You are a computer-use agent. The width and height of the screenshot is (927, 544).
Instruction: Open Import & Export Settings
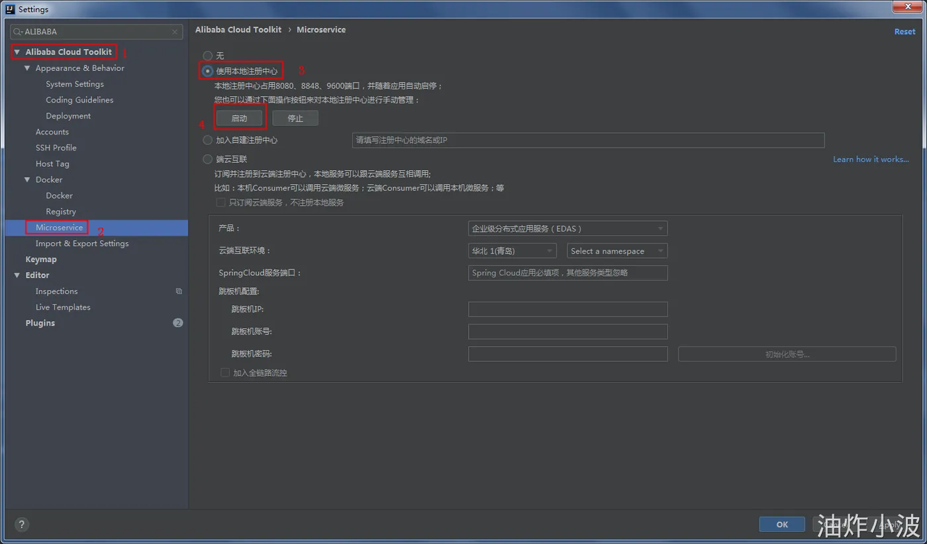82,244
